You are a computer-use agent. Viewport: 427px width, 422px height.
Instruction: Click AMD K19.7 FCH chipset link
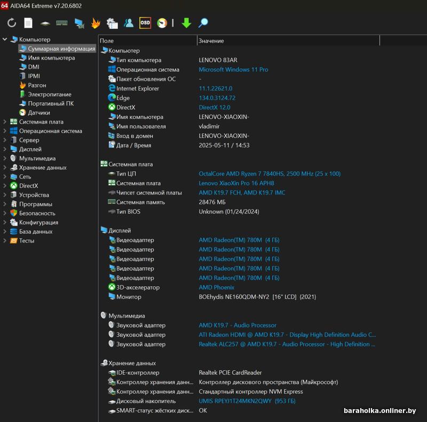[242, 193]
